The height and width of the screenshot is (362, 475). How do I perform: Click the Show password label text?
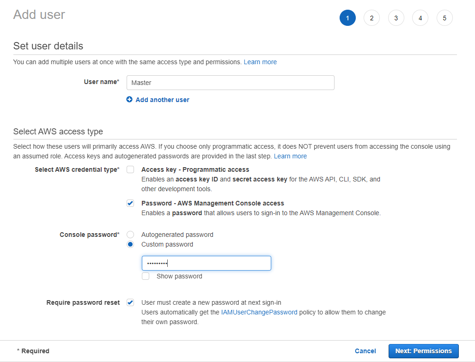[179, 276]
